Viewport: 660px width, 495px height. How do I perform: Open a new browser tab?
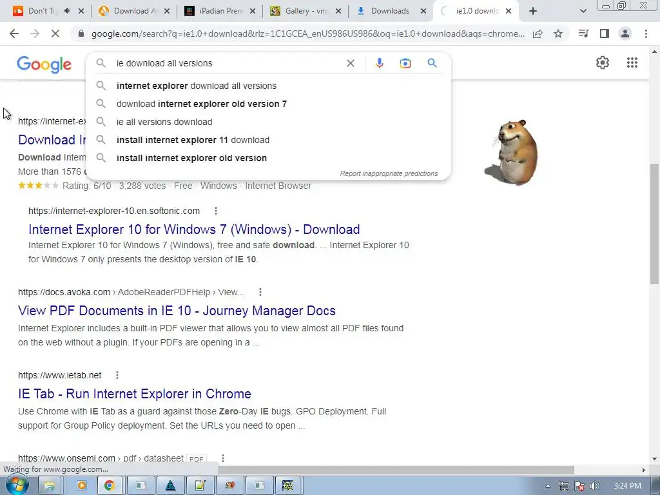click(x=533, y=11)
